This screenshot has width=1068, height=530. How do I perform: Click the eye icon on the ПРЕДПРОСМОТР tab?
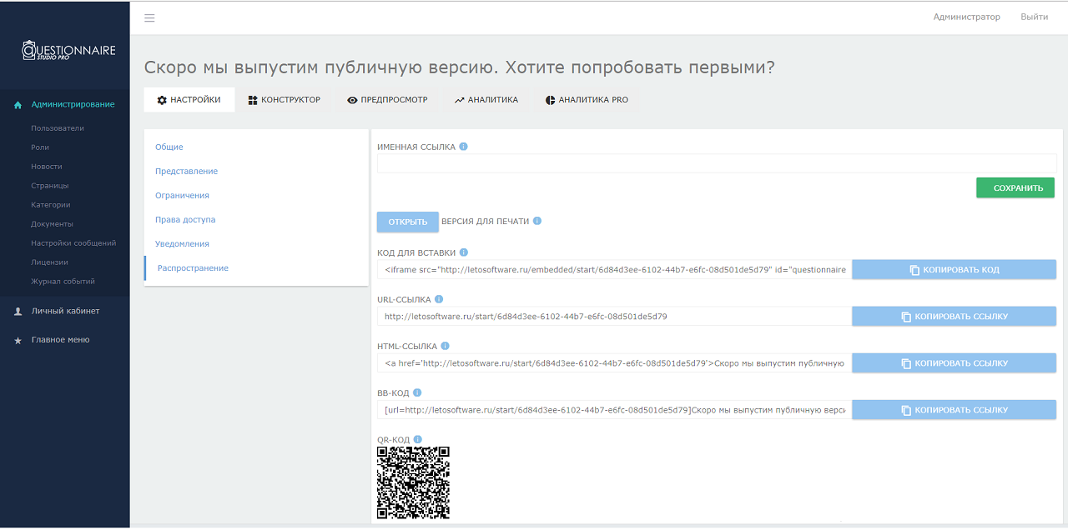coord(352,99)
